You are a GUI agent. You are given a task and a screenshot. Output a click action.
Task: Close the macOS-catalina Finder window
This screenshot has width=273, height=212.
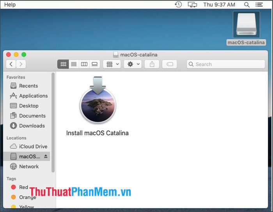click(9, 55)
